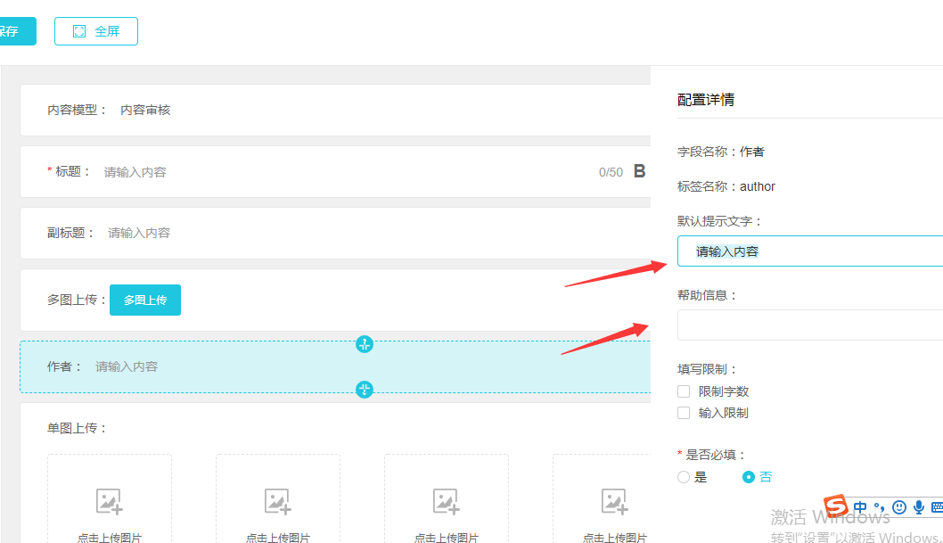Click the Sogou S input method icon
The image size is (943, 543).
coord(836,506)
